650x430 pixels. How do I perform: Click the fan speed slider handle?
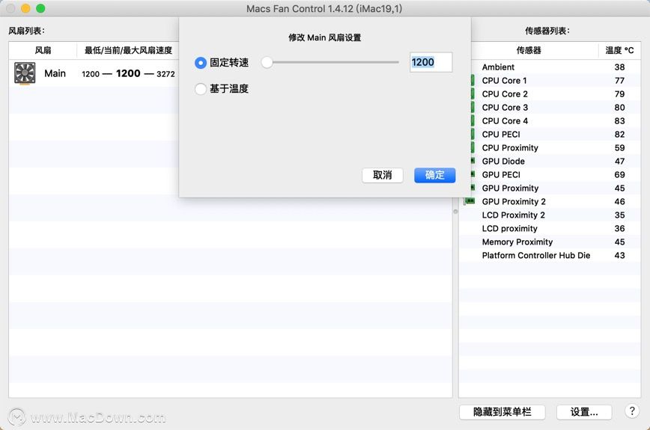point(267,63)
